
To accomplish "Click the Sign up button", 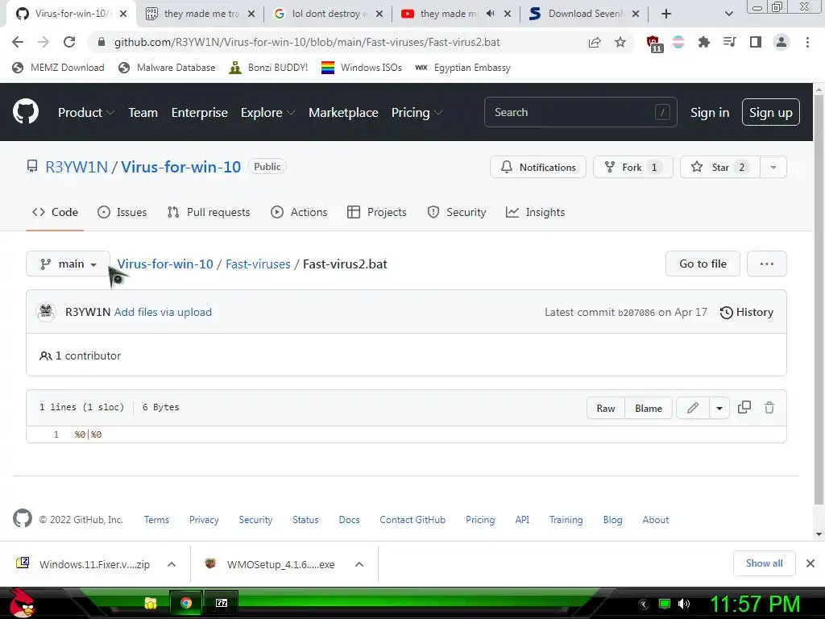I will point(770,112).
